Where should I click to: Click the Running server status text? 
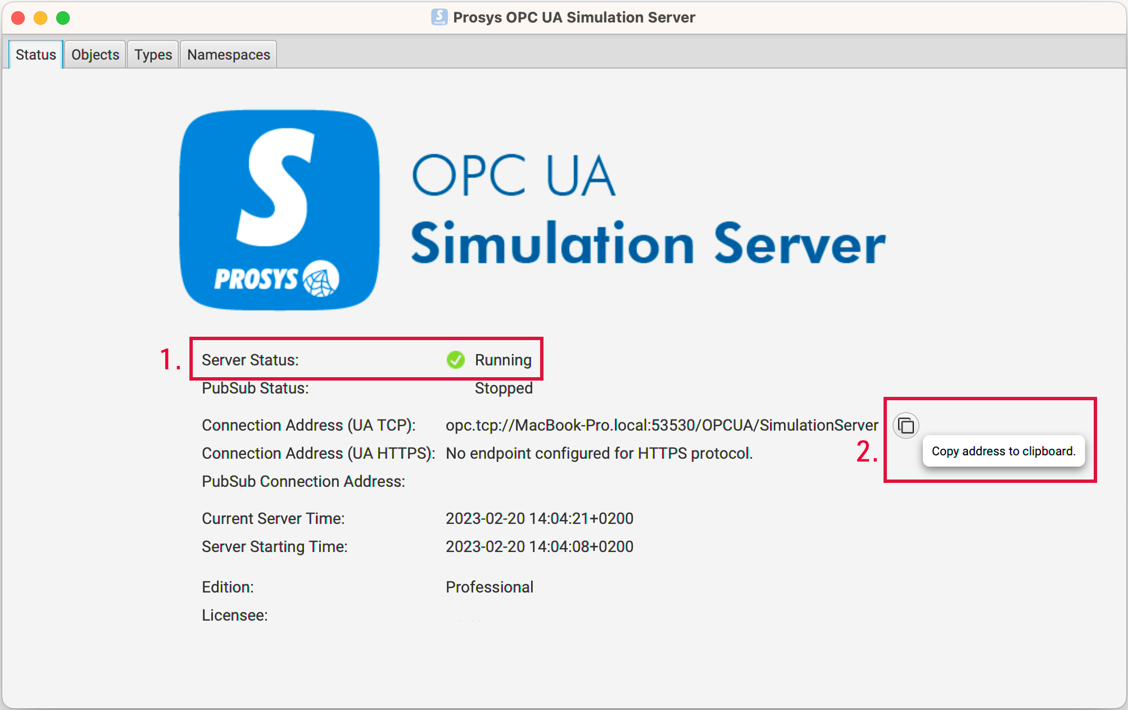[x=503, y=360]
